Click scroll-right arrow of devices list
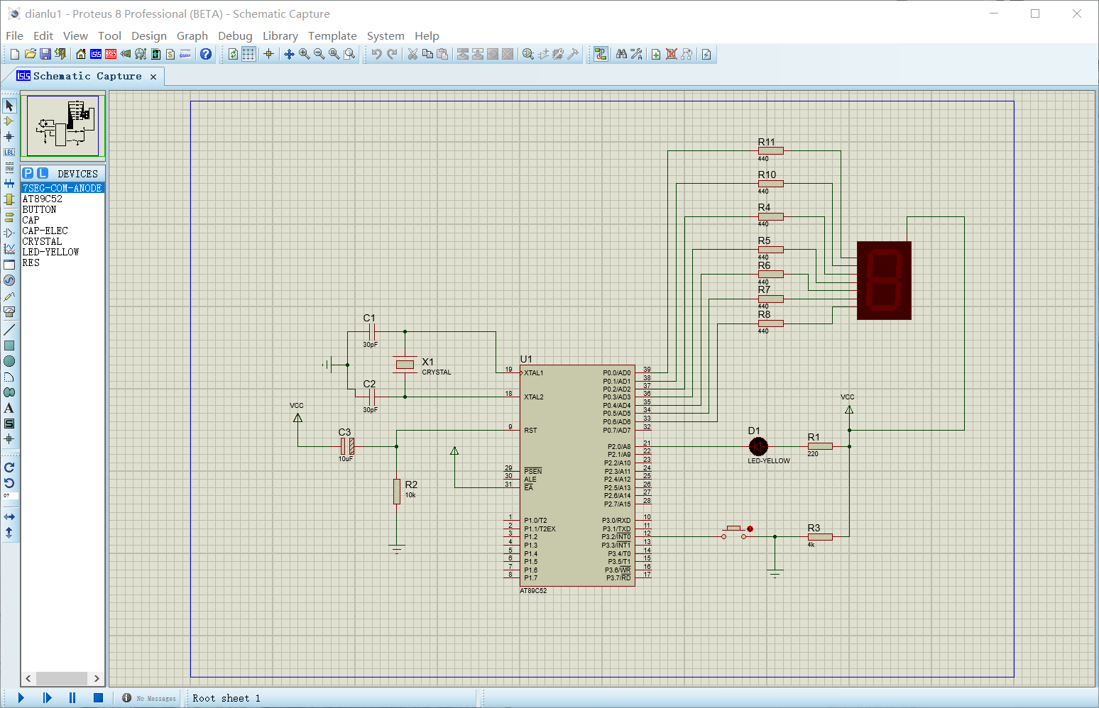Screen dimensions: 1099x708 [x=97, y=678]
